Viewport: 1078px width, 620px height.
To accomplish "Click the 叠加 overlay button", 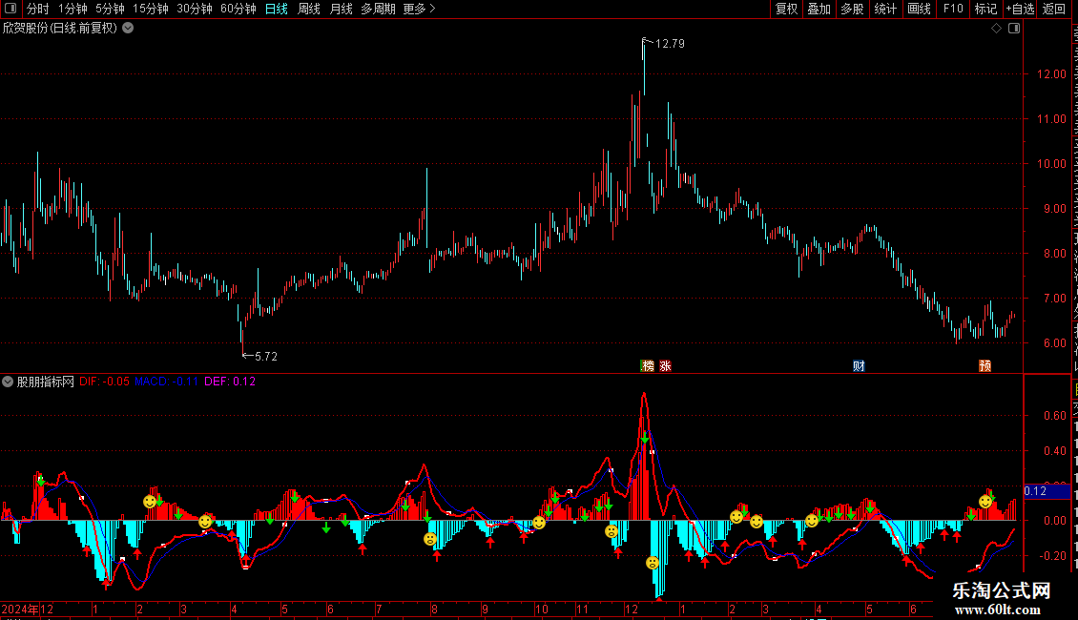I will (x=819, y=9).
